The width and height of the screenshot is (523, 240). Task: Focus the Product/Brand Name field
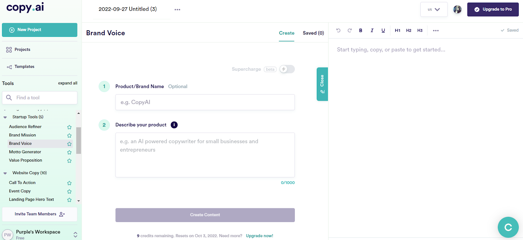pyautogui.click(x=205, y=102)
